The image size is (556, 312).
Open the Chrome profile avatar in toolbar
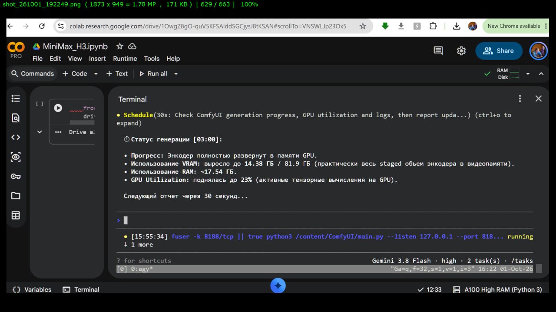point(473,26)
